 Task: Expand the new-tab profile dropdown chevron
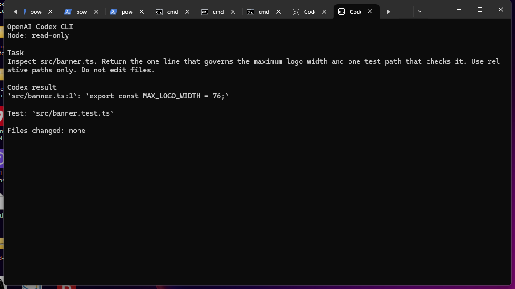click(x=419, y=11)
